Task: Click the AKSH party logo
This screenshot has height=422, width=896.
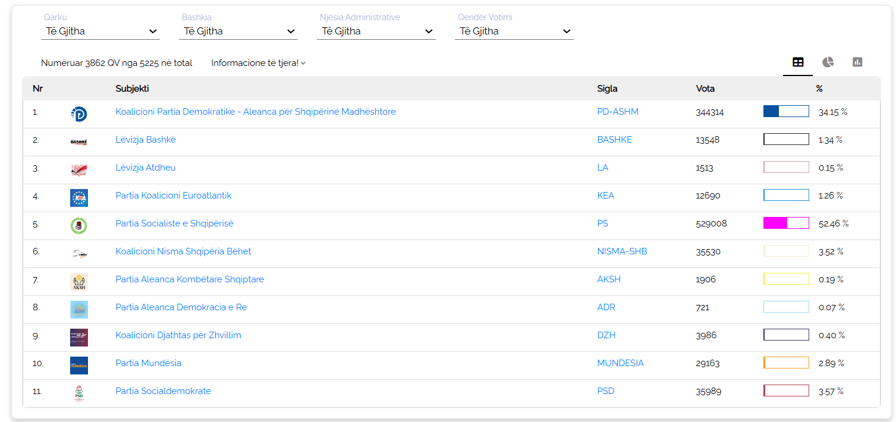Action: tap(78, 282)
